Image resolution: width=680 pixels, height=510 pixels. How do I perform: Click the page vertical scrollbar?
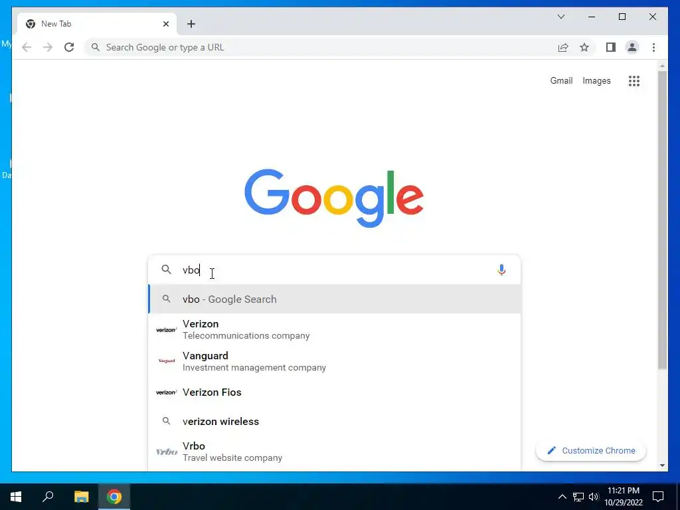(x=662, y=220)
